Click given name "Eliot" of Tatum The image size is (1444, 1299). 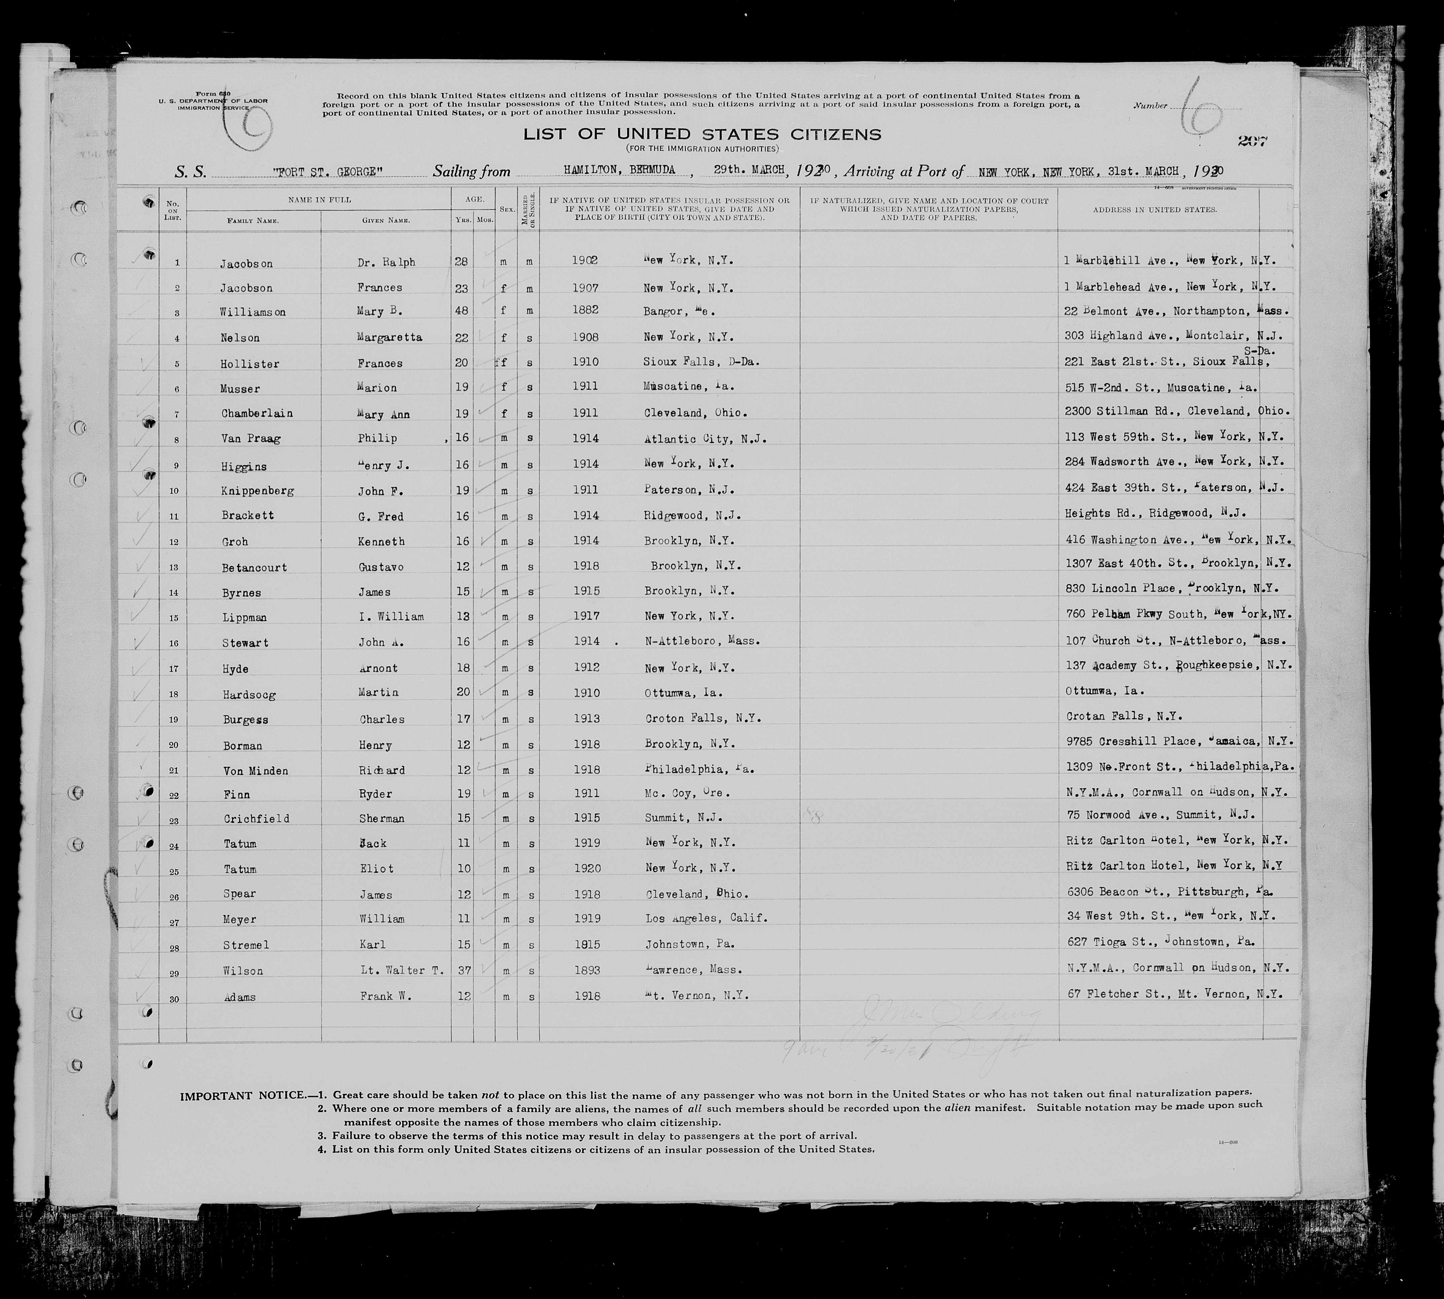(376, 869)
